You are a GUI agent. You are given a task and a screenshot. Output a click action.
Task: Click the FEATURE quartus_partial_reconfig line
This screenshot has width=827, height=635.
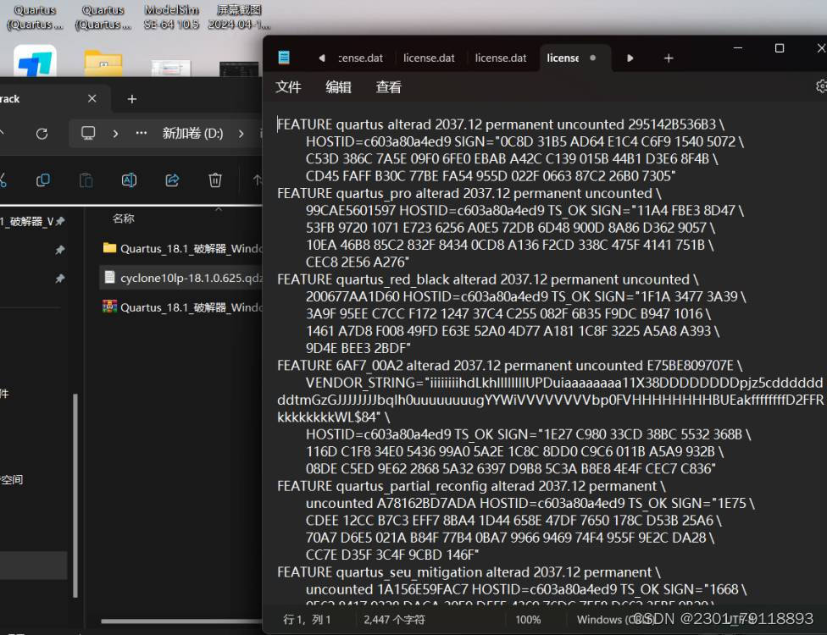click(471, 486)
